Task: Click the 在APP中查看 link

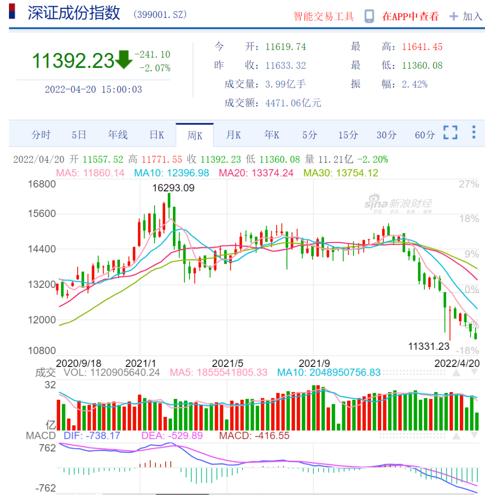Action: point(410,17)
